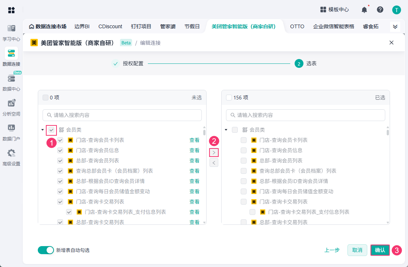Click the Beta tag beside the title

tap(126, 43)
